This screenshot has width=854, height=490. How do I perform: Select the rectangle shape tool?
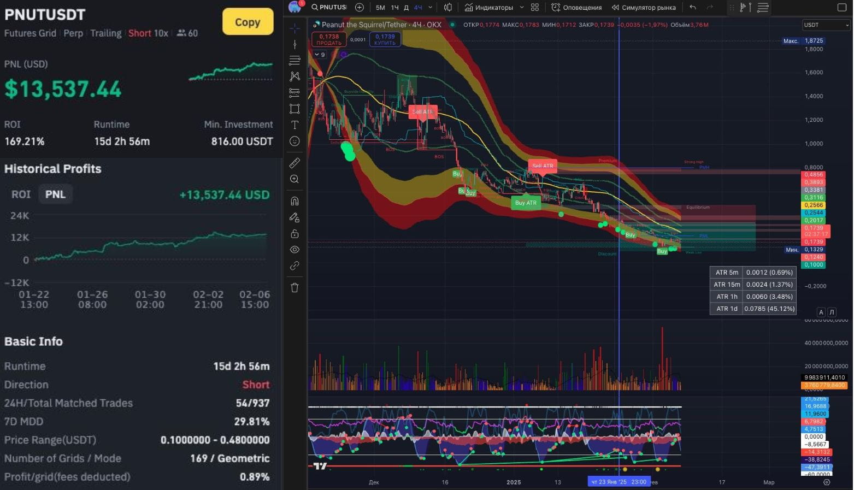(x=295, y=109)
